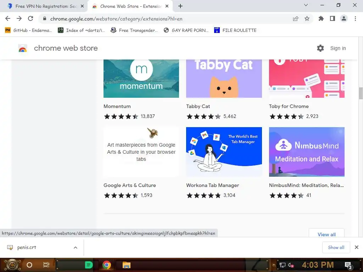363x272 pixels.
Task: Close the downloads bar
Action: click(x=357, y=247)
